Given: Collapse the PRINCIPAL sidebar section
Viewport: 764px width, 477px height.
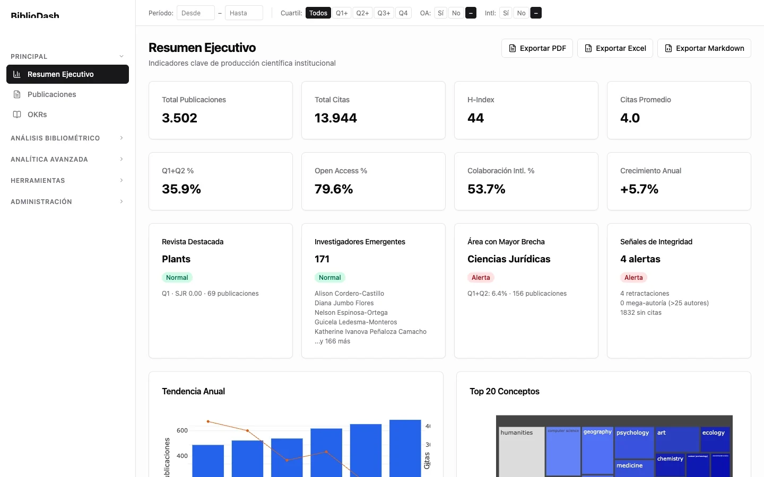Looking at the screenshot, I should click(x=67, y=56).
